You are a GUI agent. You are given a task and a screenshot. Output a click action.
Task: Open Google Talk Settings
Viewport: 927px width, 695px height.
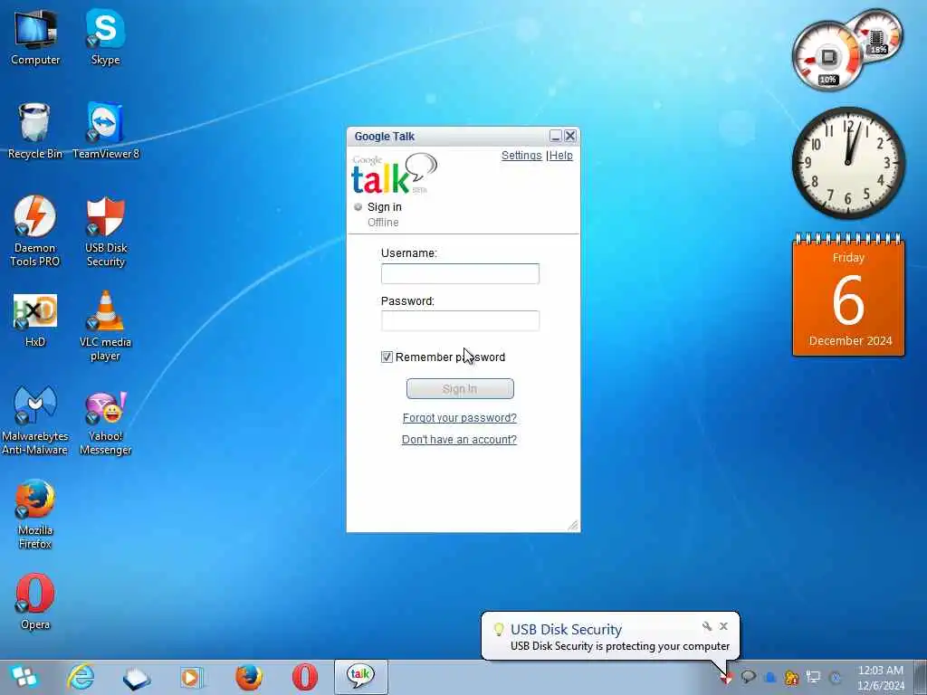tap(521, 156)
